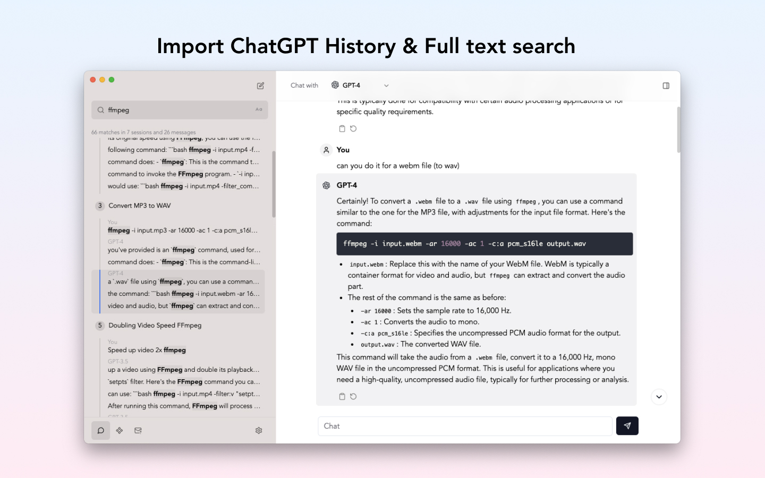The width and height of the screenshot is (765, 478).
Task: Jump to bottom with down chevron button
Action: pyautogui.click(x=659, y=397)
